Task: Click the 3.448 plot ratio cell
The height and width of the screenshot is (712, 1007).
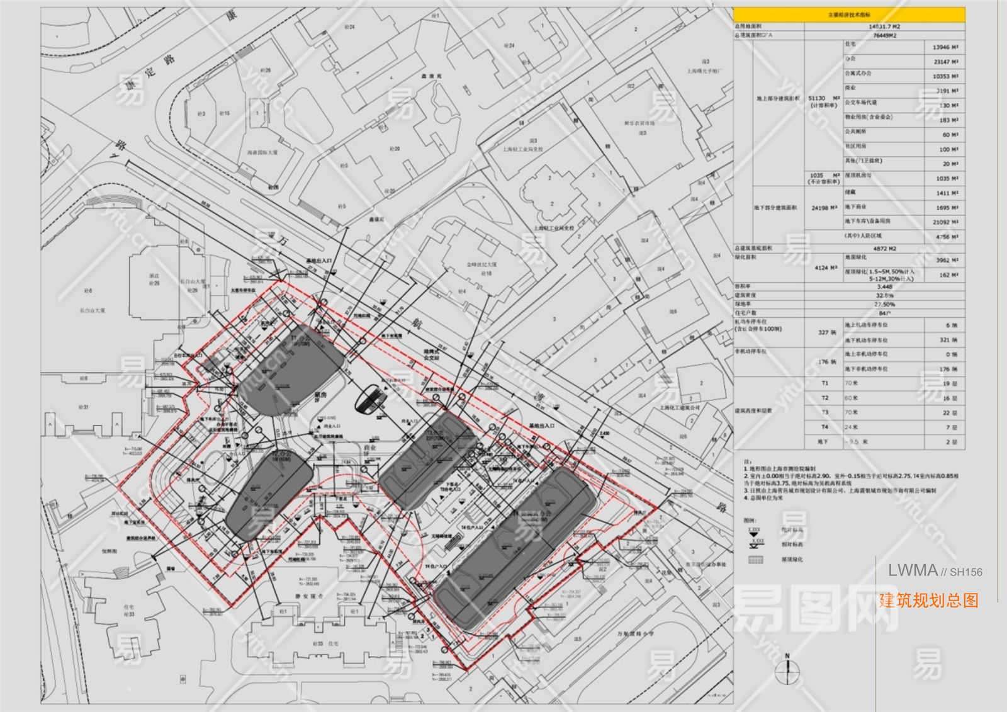Action: (884, 286)
